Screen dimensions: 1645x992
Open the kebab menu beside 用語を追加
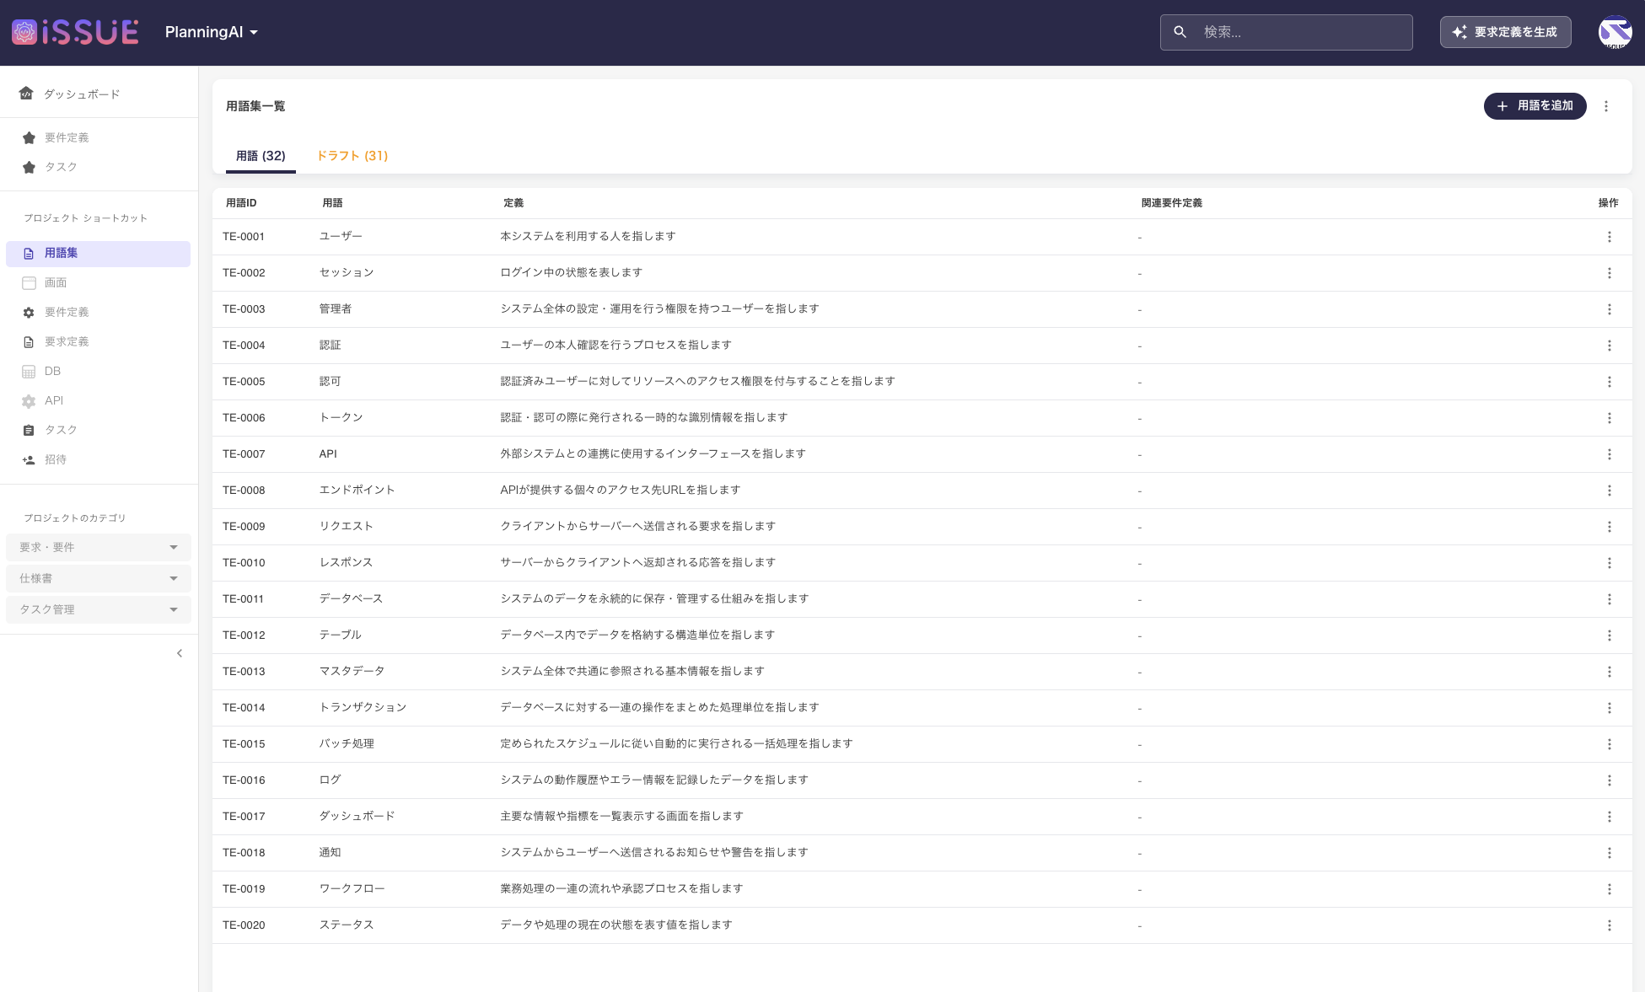click(x=1605, y=106)
